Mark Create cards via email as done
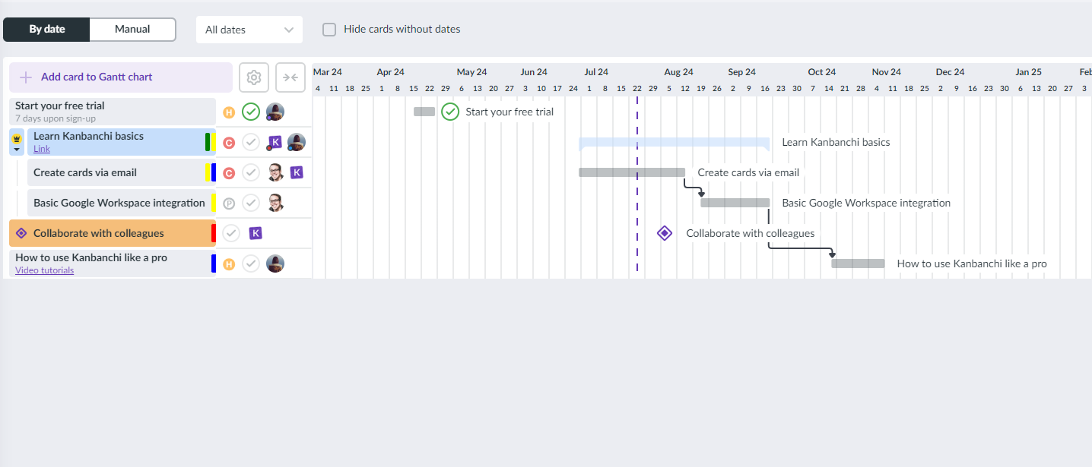Image resolution: width=1092 pixels, height=467 pixels. point(251,172)
